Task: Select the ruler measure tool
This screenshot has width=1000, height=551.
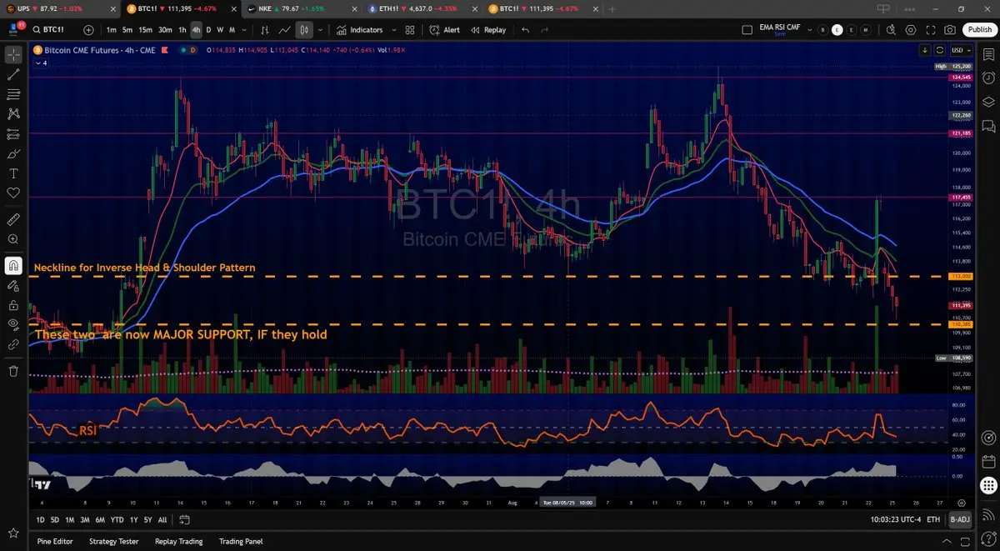Action: (13, 220)
